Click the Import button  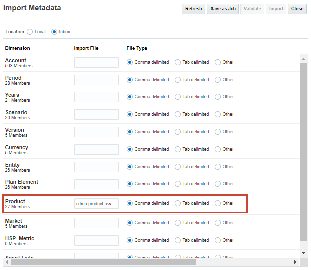pyautogui.click(x=276, y=9)
